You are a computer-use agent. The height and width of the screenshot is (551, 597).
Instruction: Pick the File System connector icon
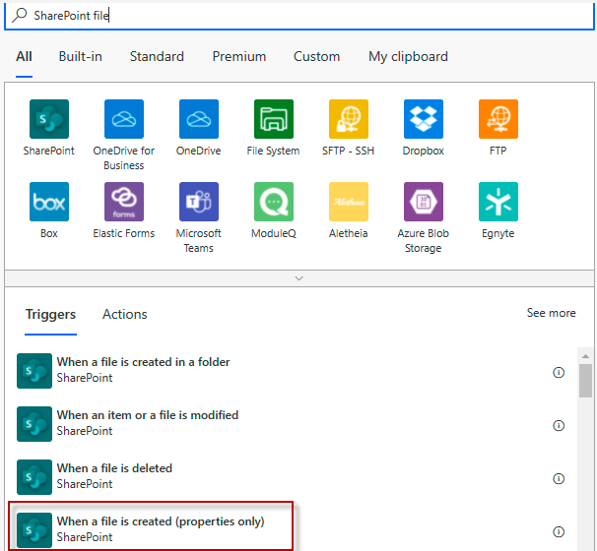[x=274, y=119]
